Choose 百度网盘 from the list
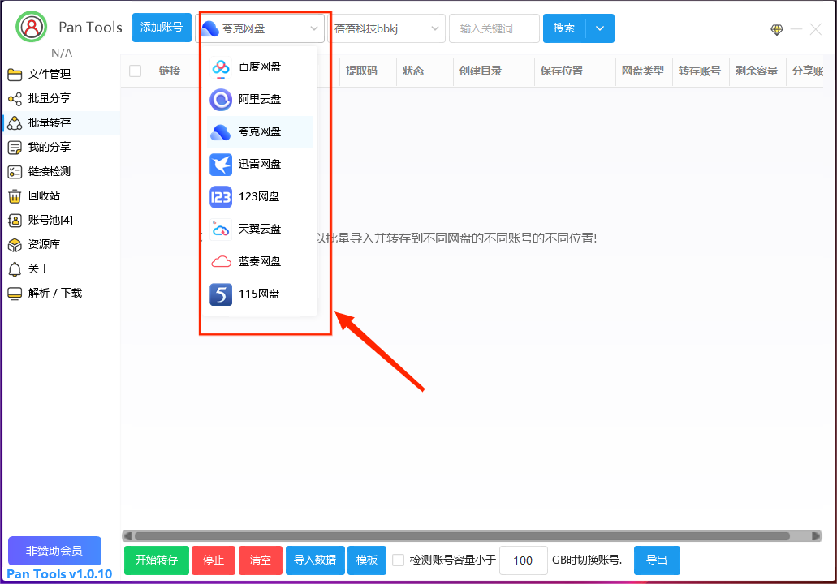 tap(260, 67)
